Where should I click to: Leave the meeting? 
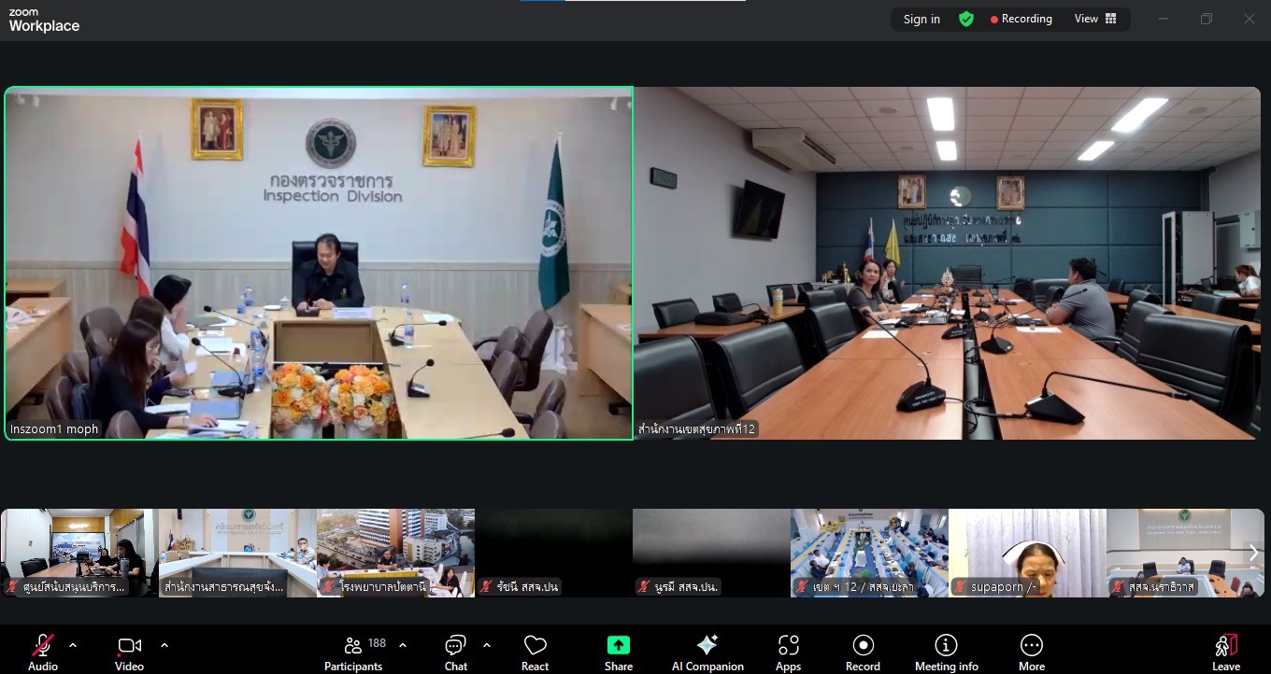coord(1226,651)
